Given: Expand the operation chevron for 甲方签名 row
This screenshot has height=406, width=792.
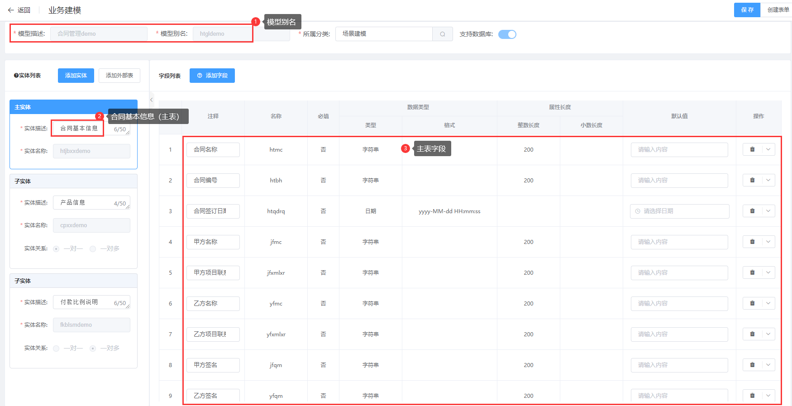Looking at the screenshot, I should pyautogui.click(x=768, y=365).
